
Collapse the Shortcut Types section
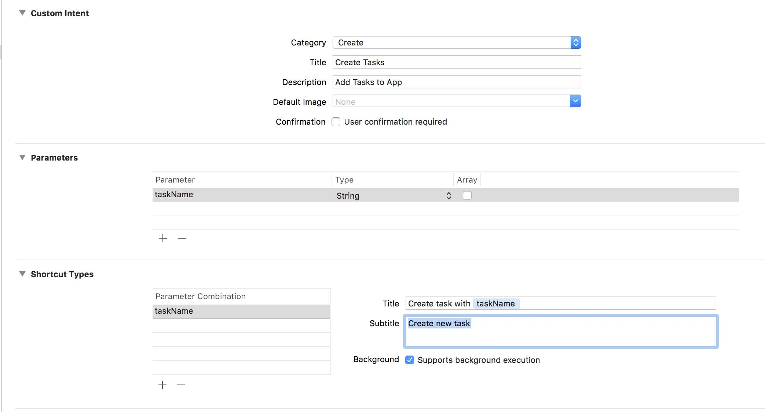[22, 274]
